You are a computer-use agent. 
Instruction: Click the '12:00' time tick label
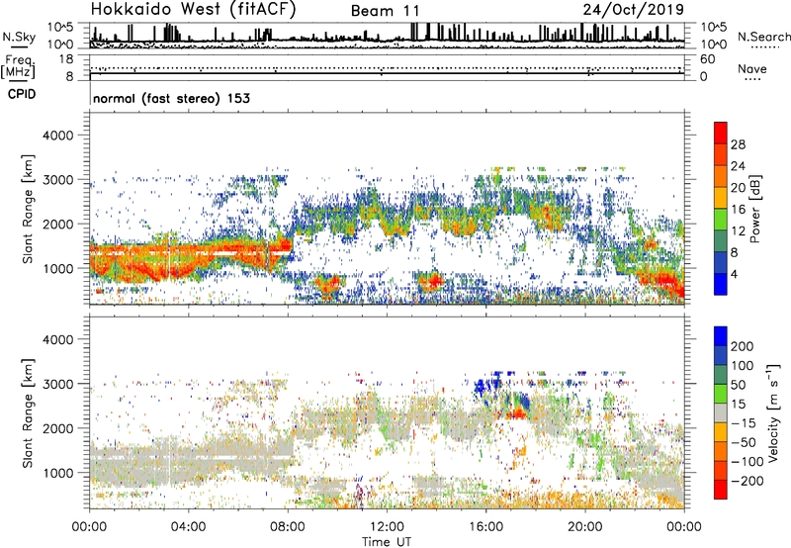pyautogui.click(x=387, y=527)
